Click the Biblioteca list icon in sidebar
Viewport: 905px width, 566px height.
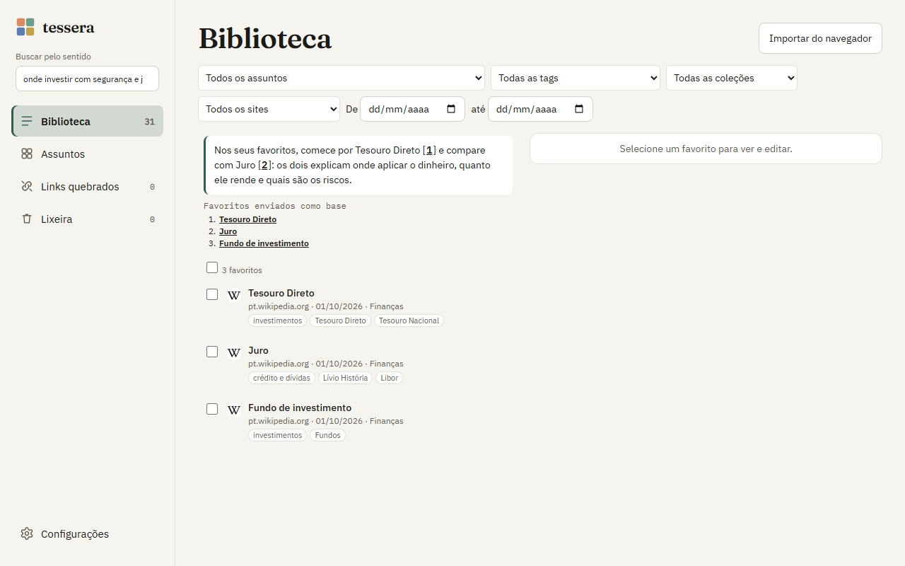(x=27, y=121)
